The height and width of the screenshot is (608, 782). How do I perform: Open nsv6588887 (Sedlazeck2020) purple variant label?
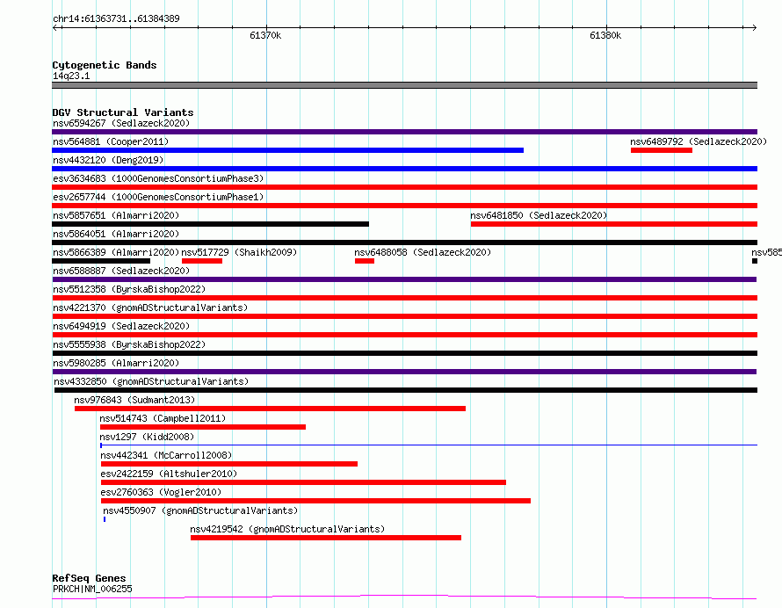[121, 271]
